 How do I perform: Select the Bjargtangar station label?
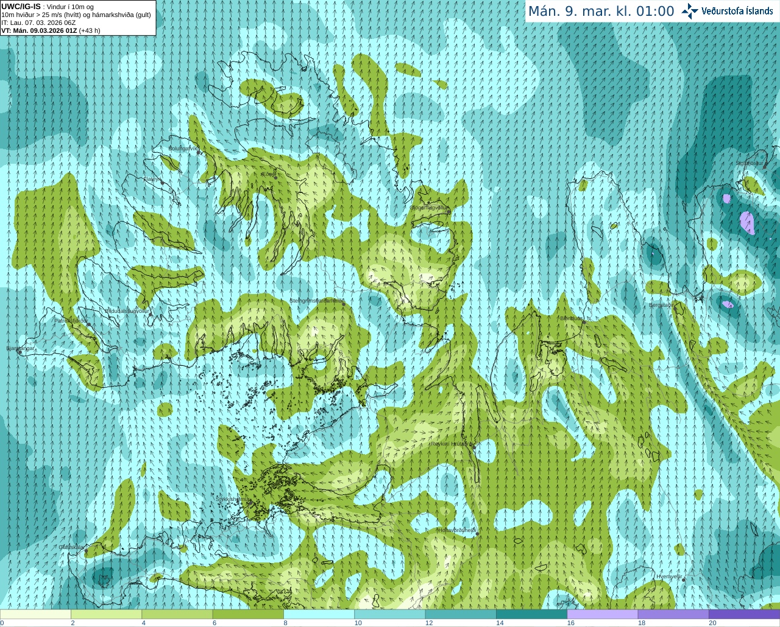tap(20, 348)
